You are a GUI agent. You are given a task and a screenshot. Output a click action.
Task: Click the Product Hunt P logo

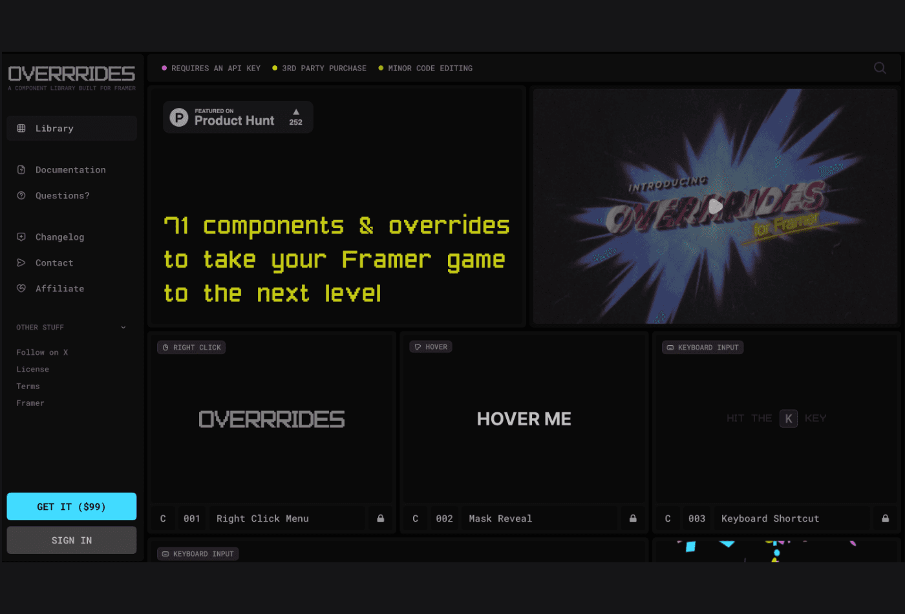point(179,117)
